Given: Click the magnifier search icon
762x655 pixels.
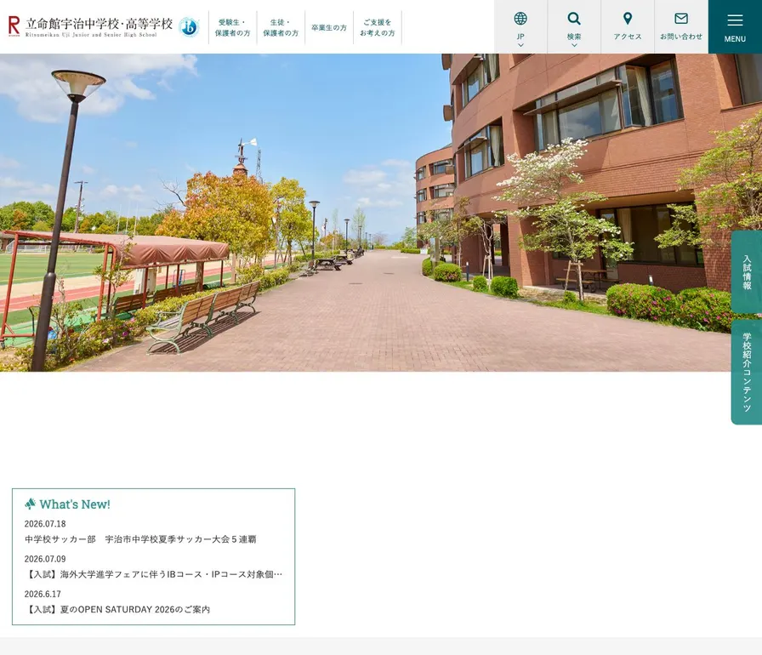Looking at the screenshot, I should click(574, 19).
